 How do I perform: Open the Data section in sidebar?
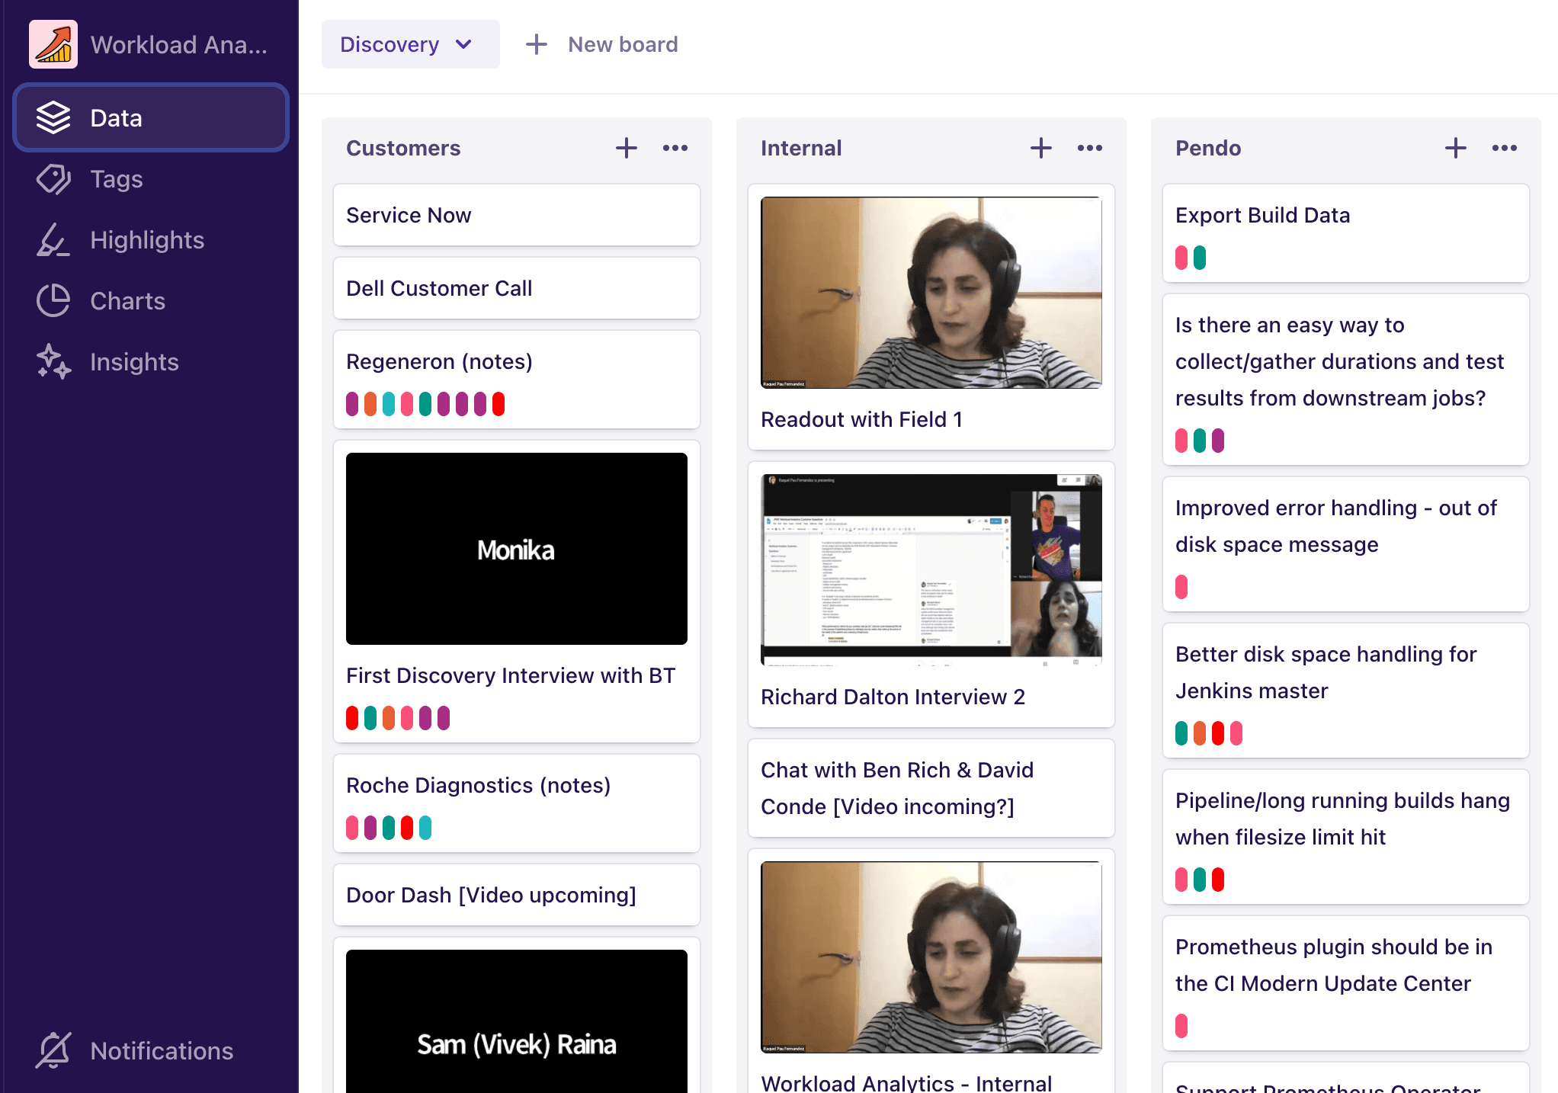[x=151, y=117]
